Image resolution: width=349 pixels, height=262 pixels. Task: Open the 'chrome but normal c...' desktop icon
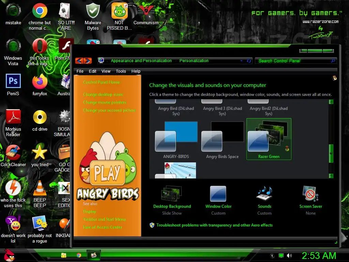click(x=40, y=17)
